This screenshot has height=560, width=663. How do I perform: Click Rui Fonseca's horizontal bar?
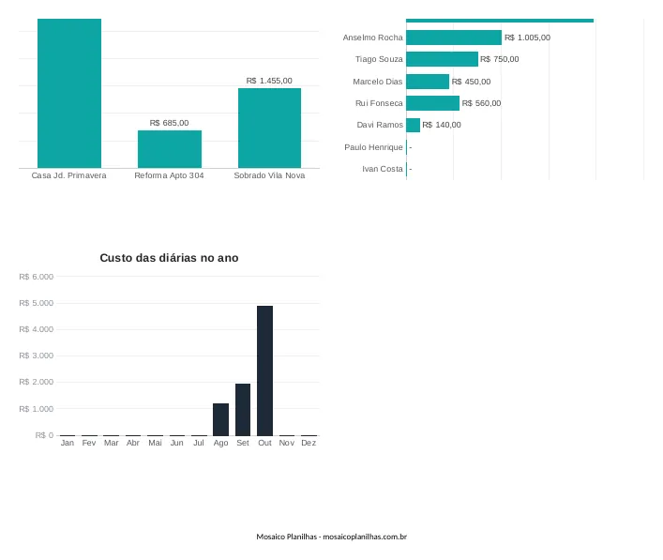point(432,103)
